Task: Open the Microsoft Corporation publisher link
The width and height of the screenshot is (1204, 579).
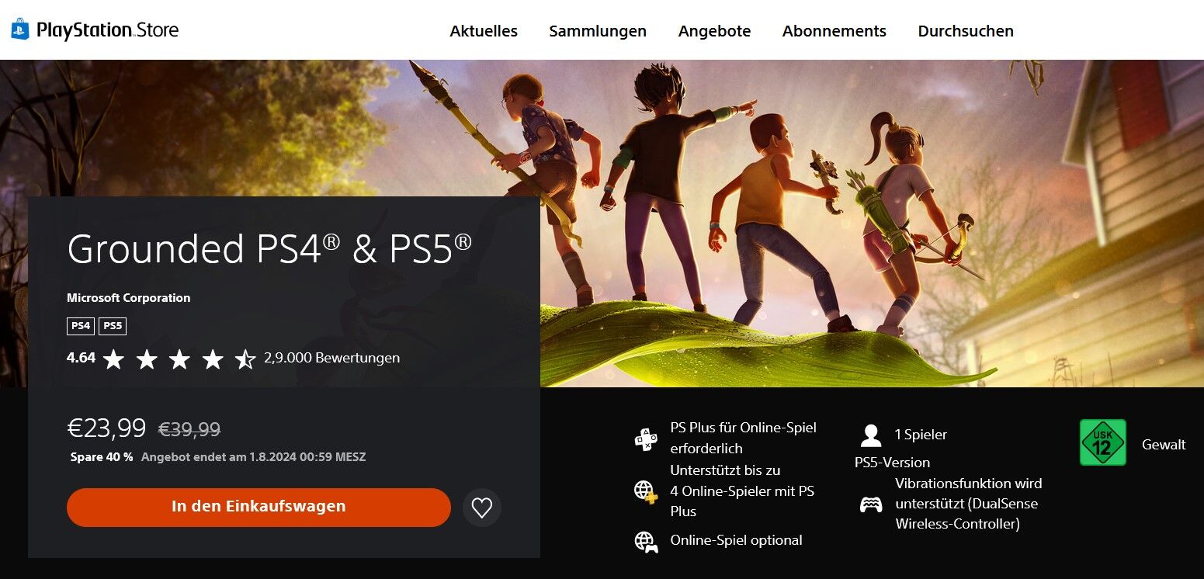Action: (128, 298)
